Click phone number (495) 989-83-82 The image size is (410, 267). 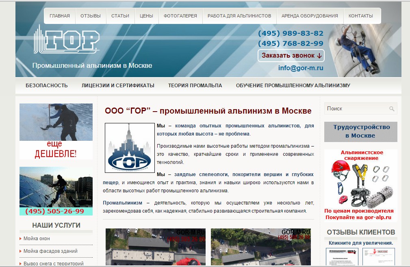(x=291, y=33)
